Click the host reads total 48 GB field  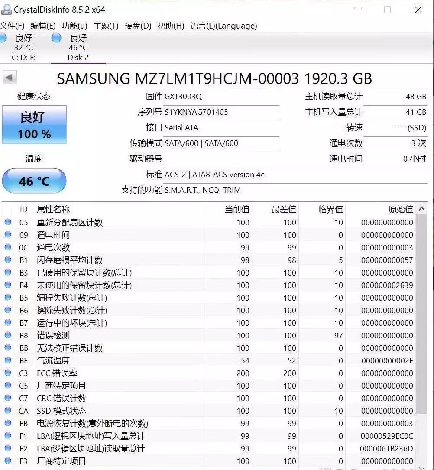click(395, 97)
